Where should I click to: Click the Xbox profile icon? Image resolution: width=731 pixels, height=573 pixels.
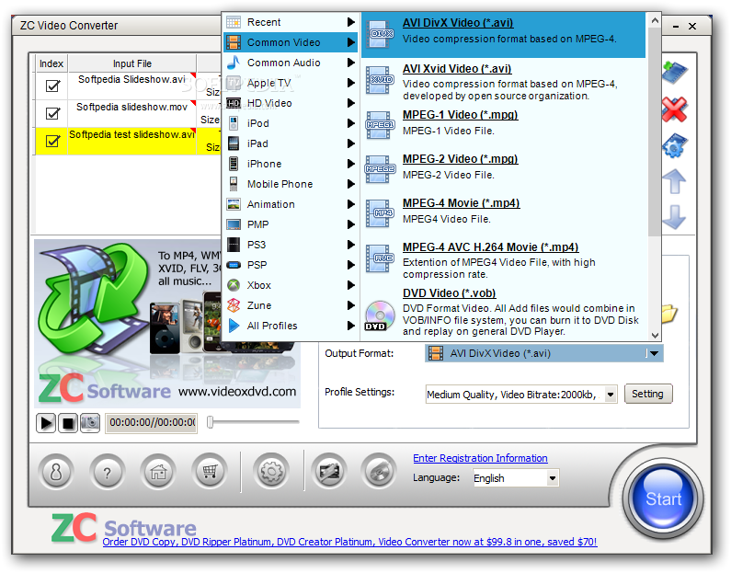pos(234,285)
